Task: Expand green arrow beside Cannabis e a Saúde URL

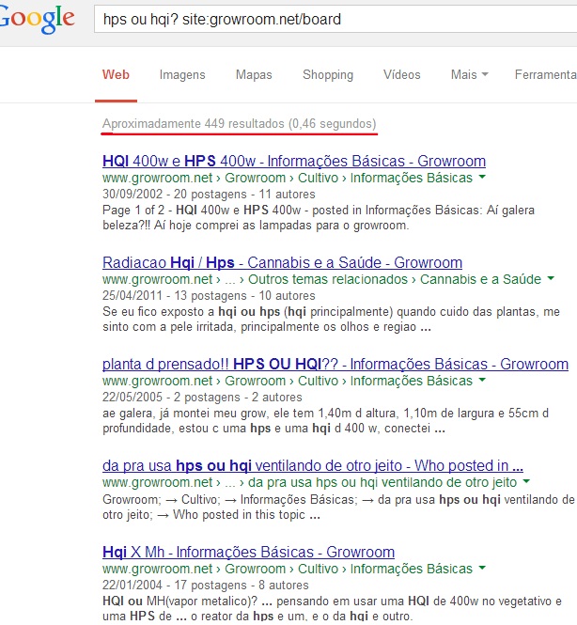Action: pyautogui.click(x=551, y=278)
